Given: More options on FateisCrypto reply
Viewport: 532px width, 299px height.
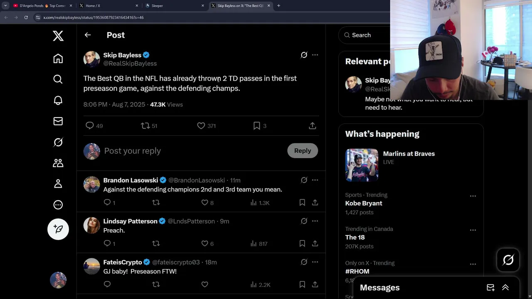Looking at the screenshot, I should 315,262.
